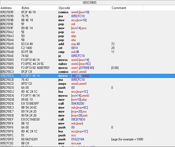This screenshot has width=175, height=147.
Task: Click the Comment column header
Action: pyautogui.click(x=119, y=8)
